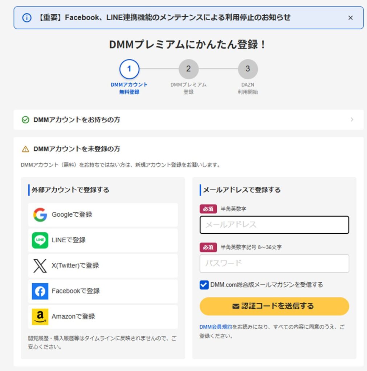Uncheck DMM.com総合版メールマガジンを受信する checkbox
The width and height of the screenshot is (367, 371).
(204, 285)
